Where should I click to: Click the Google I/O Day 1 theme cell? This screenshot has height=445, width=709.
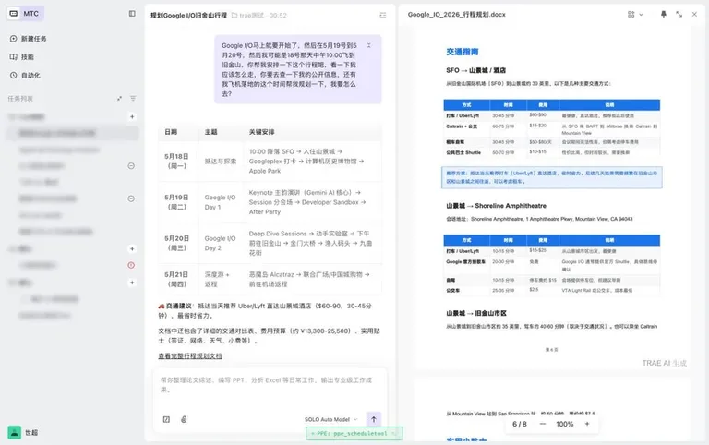220,202
